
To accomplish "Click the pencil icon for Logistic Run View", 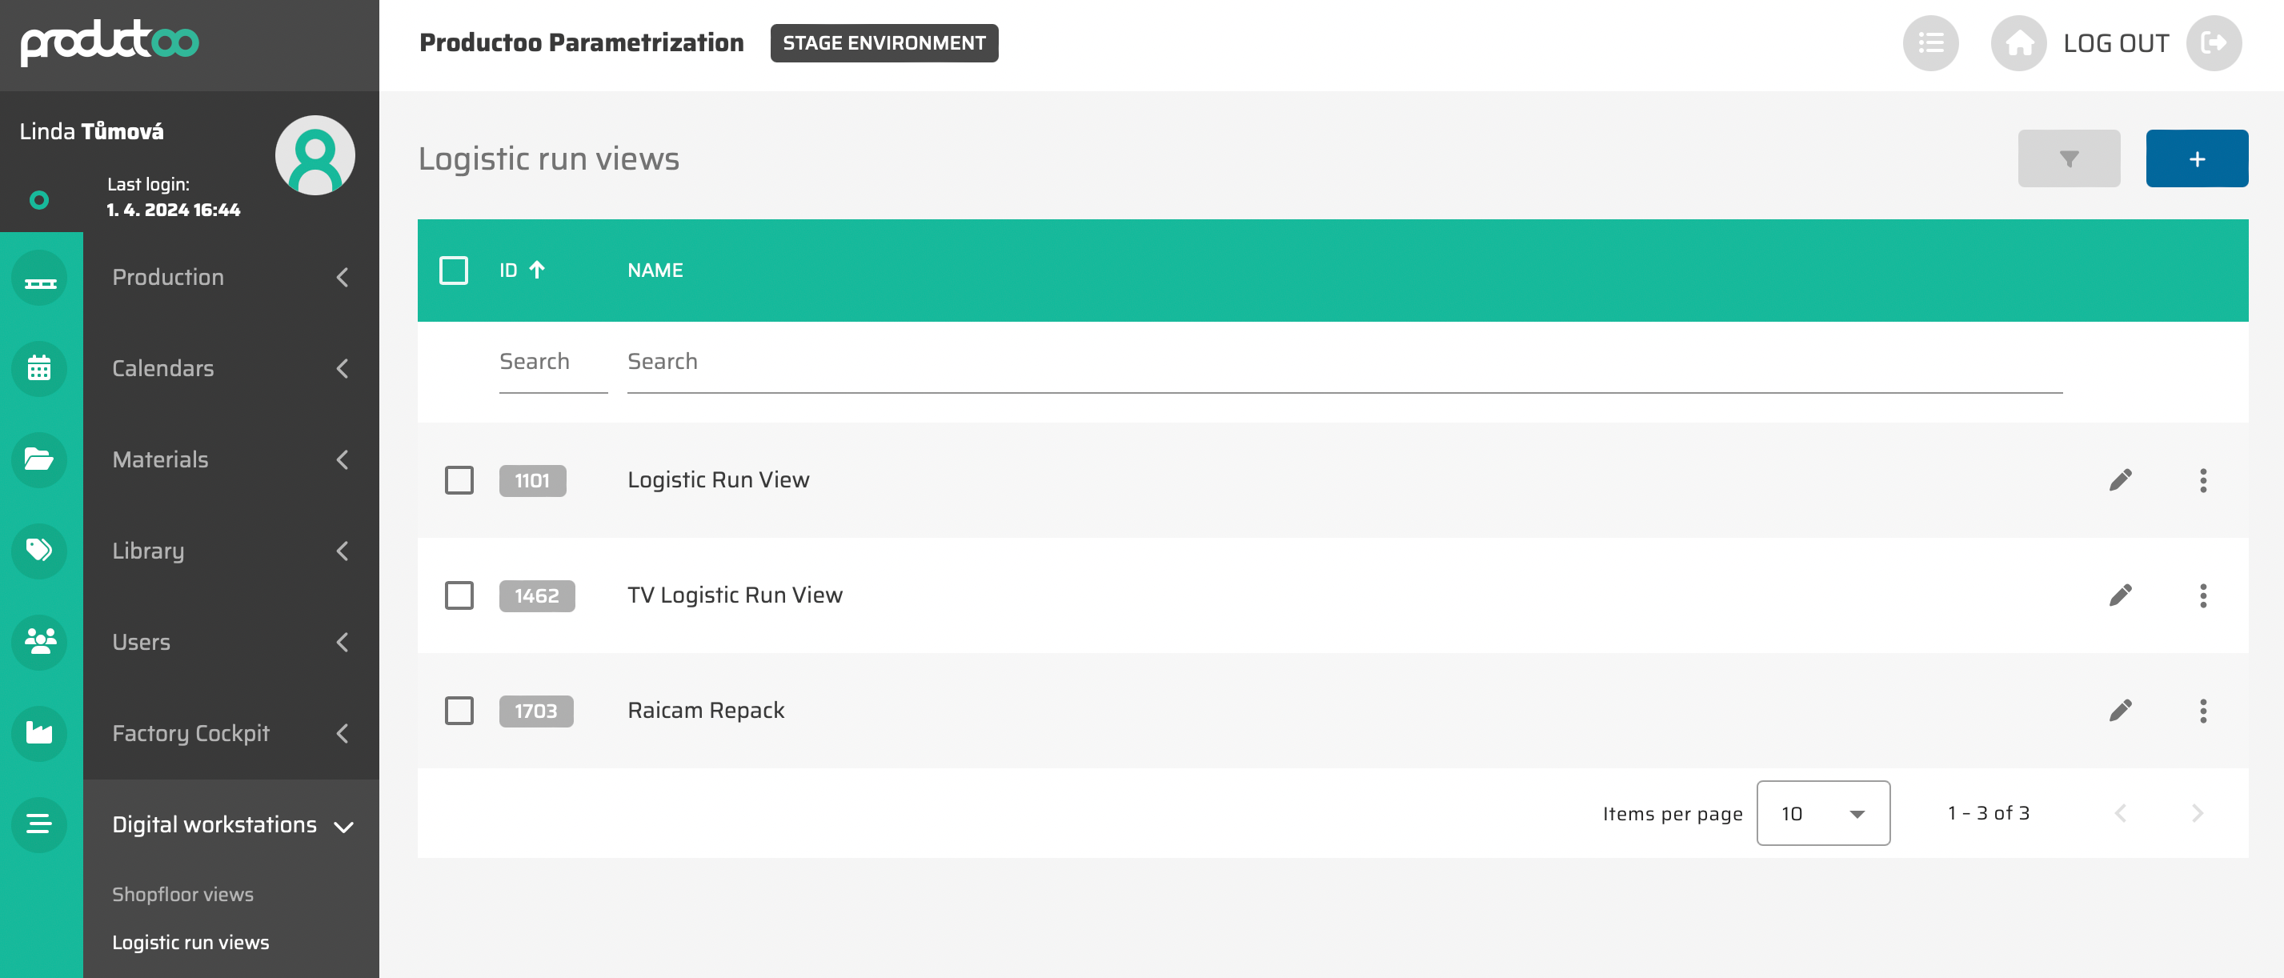I will tap(2119, 479).
